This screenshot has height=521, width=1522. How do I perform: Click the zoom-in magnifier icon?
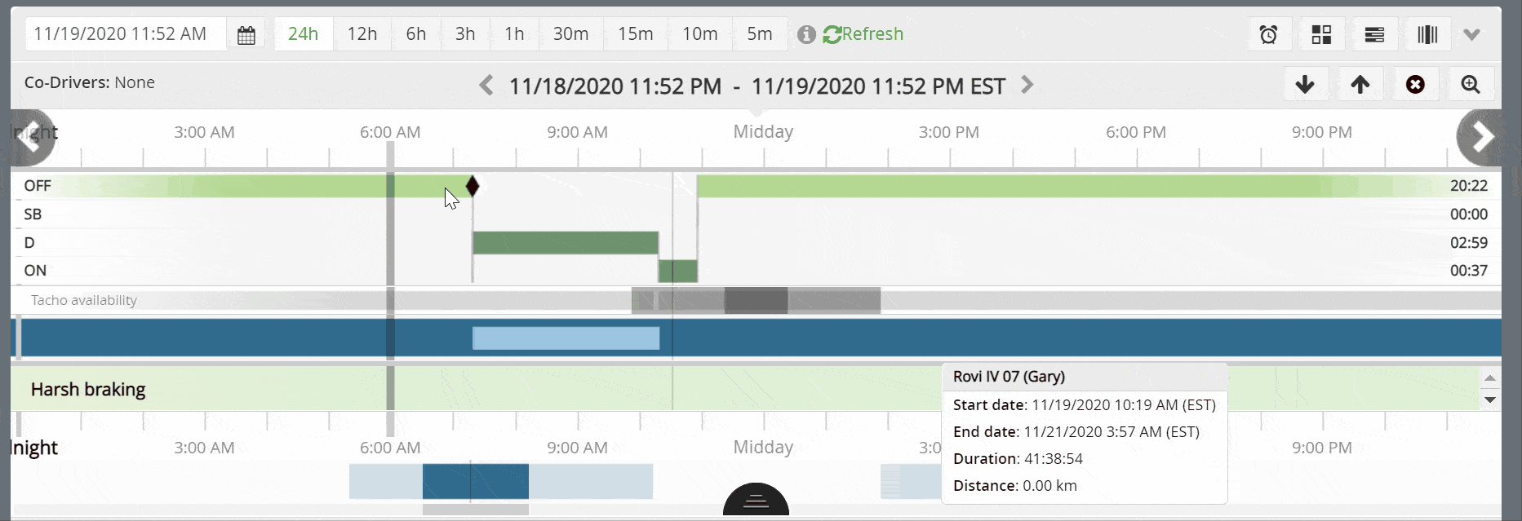(1471, 84)
